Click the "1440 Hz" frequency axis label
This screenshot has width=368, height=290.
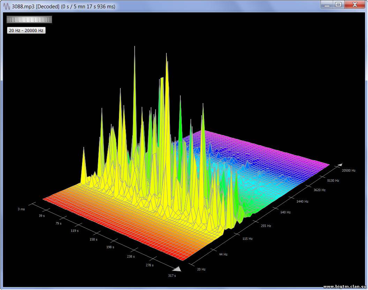[x=302, y=202]
